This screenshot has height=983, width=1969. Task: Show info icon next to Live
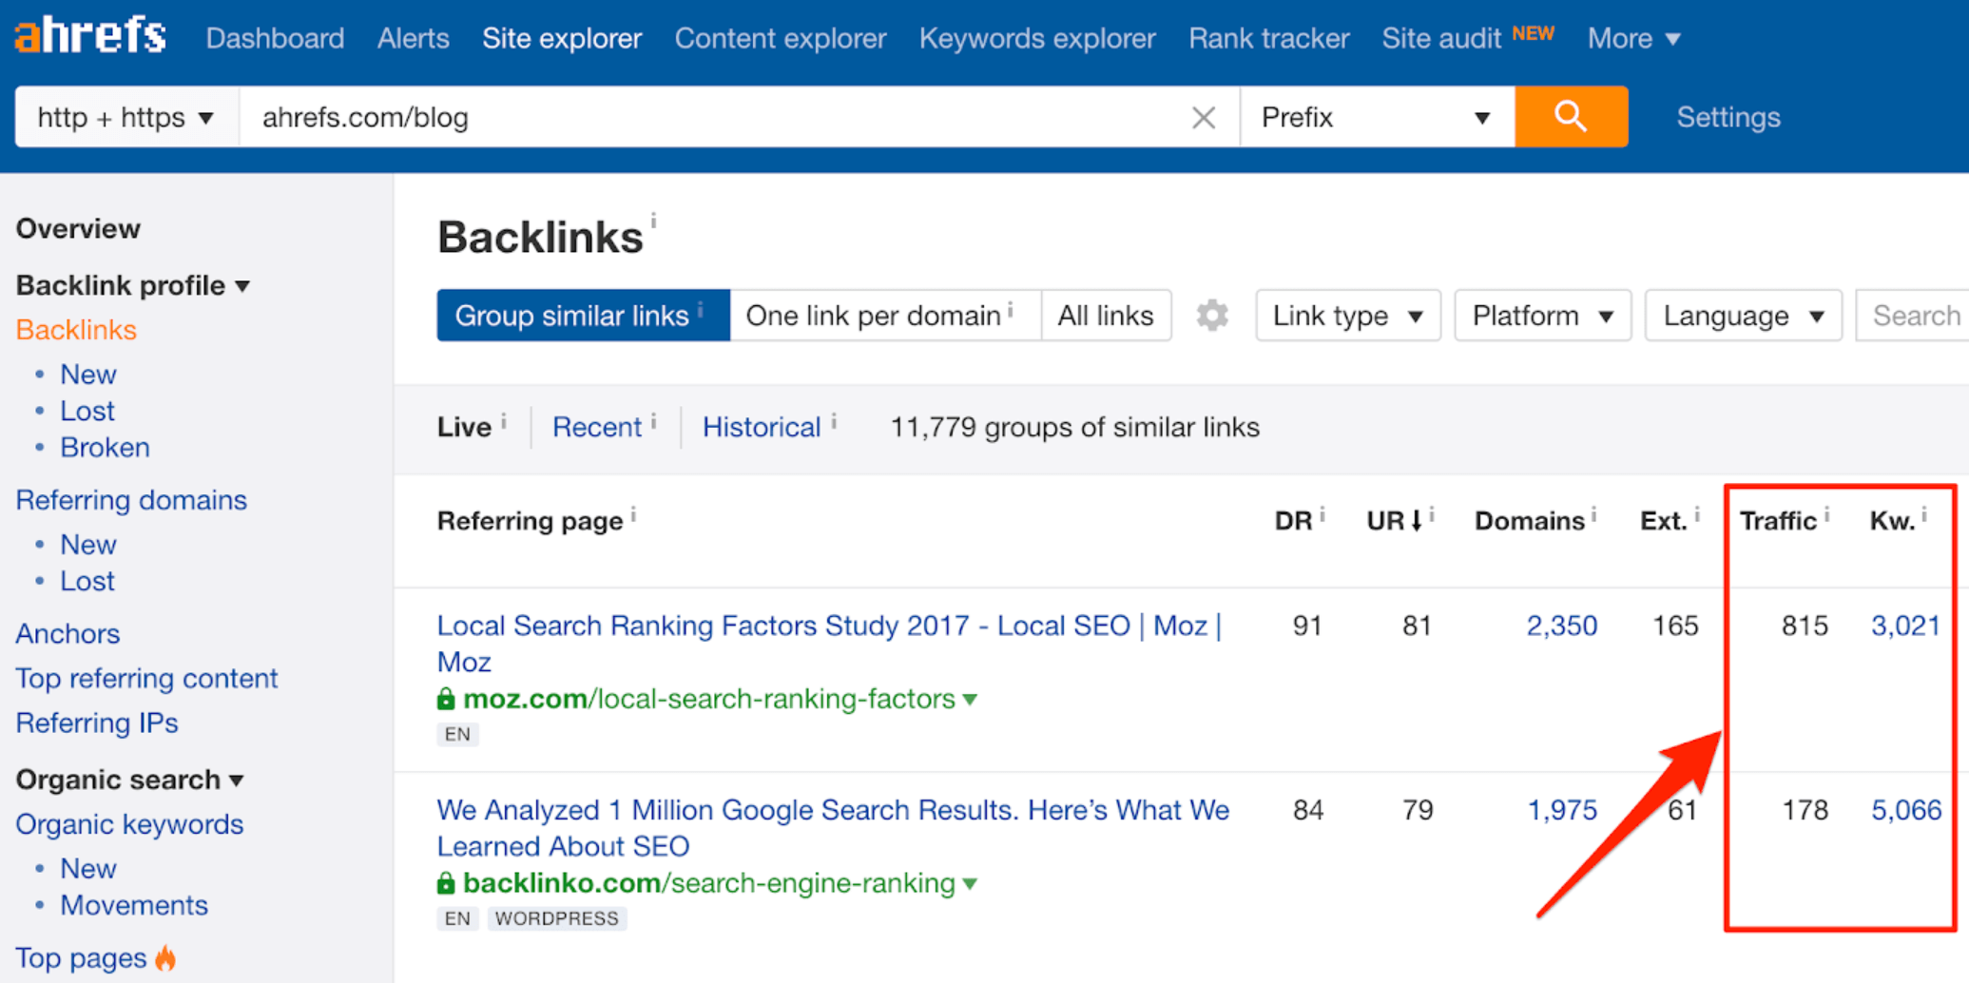[x=504, y=420]
